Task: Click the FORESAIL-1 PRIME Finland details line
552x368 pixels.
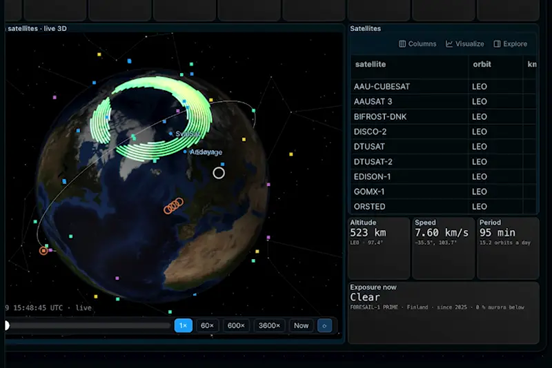Action: [x=437, y=307]
